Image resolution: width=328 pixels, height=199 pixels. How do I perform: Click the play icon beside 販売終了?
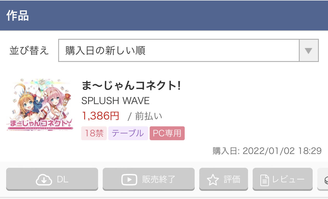[129, 180]
